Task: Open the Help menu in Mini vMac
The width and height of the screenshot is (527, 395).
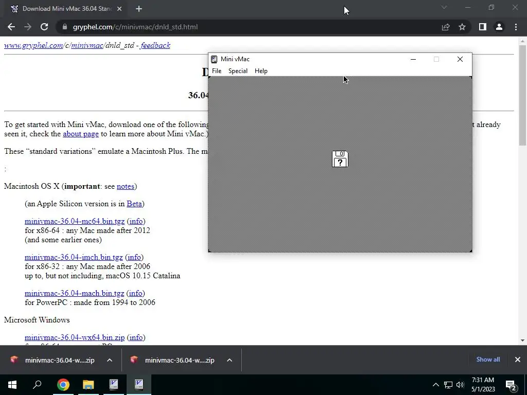Action: point(261,71)
